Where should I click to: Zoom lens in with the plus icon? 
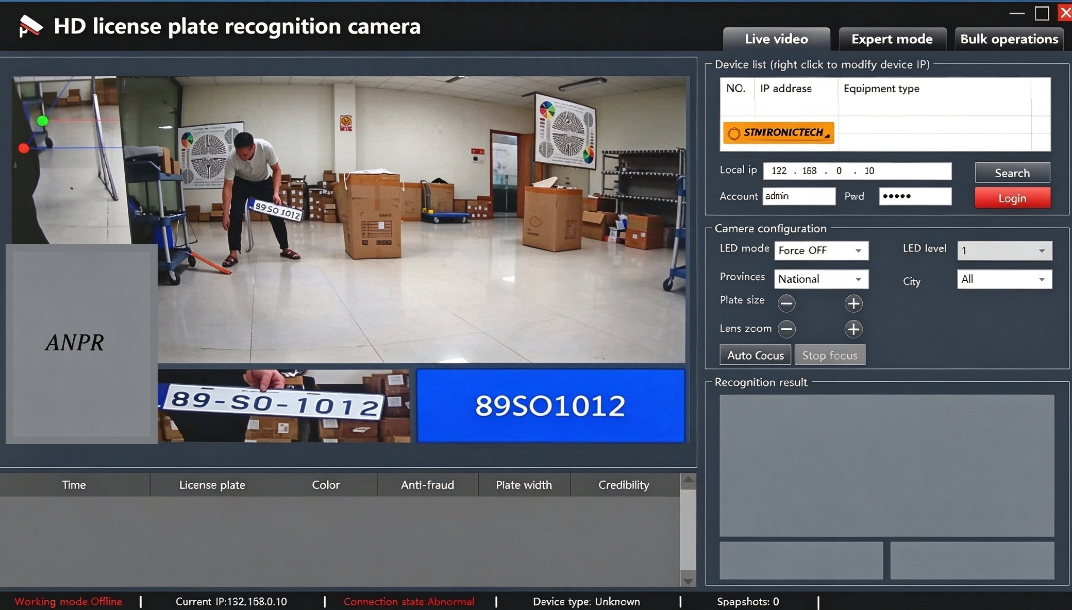pyautogui.click(x=853, y=329)
